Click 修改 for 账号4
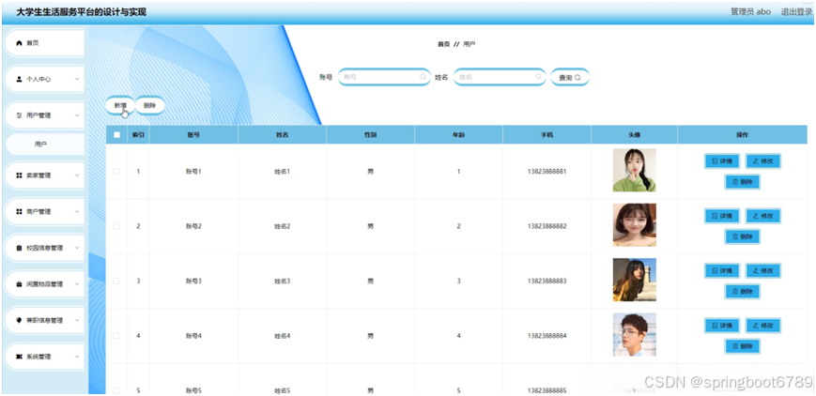The image size is (816, 396). tap(762, 326)
